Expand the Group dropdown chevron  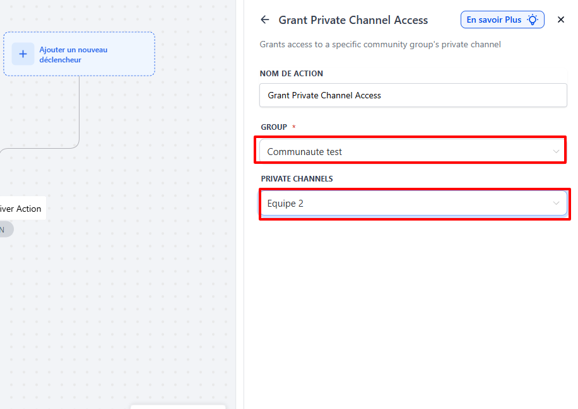[556, 152]
